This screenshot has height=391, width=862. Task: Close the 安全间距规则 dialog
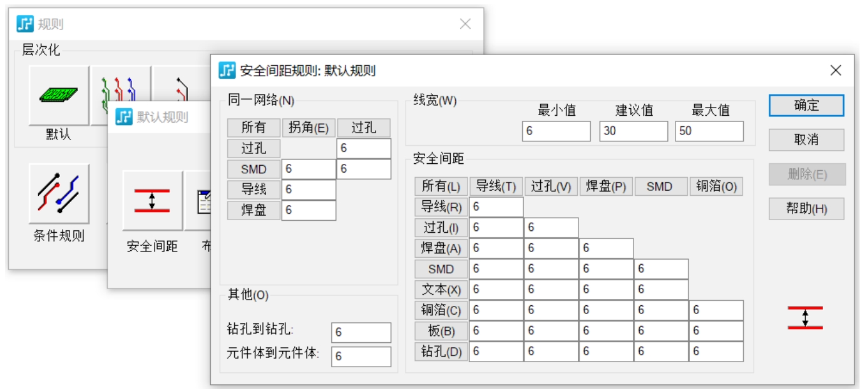point(836,71)
